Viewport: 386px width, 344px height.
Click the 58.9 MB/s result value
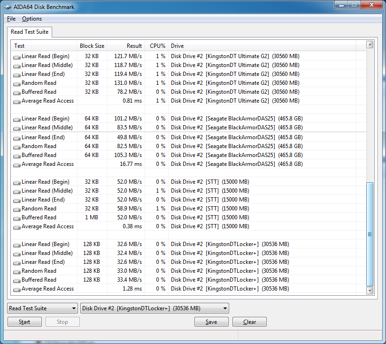click(x=130, y=209)
